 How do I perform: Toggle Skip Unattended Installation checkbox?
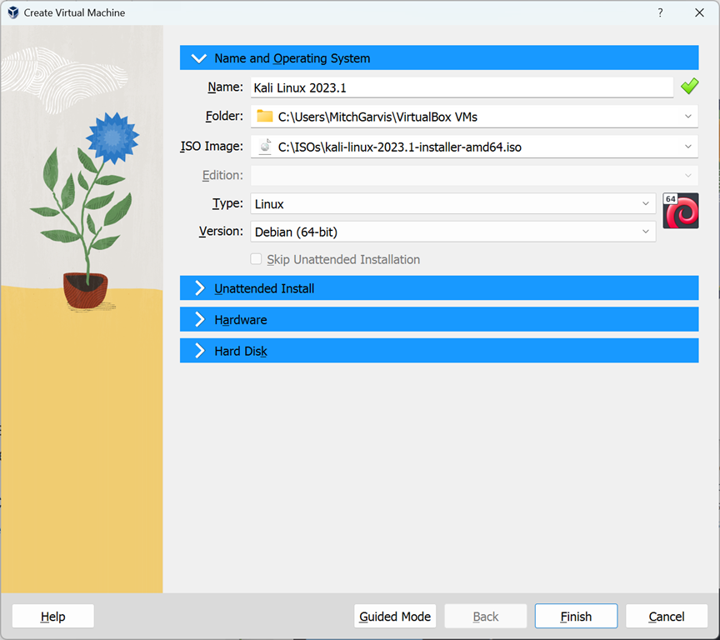coord(257,259)
